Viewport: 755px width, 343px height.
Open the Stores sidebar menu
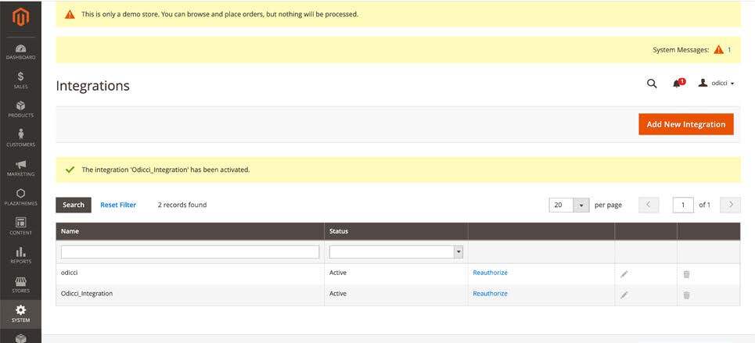tap(20, 284)
